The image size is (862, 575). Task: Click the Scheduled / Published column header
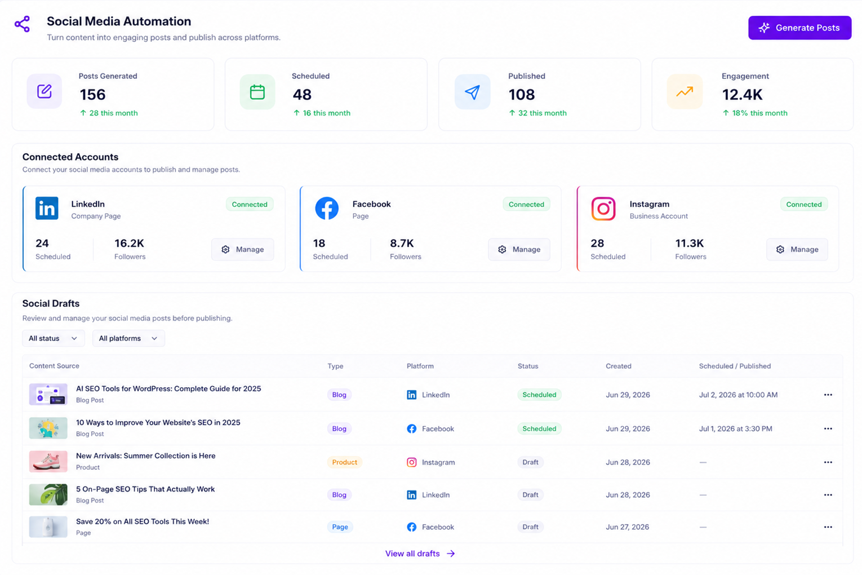(x=735, y=366)
